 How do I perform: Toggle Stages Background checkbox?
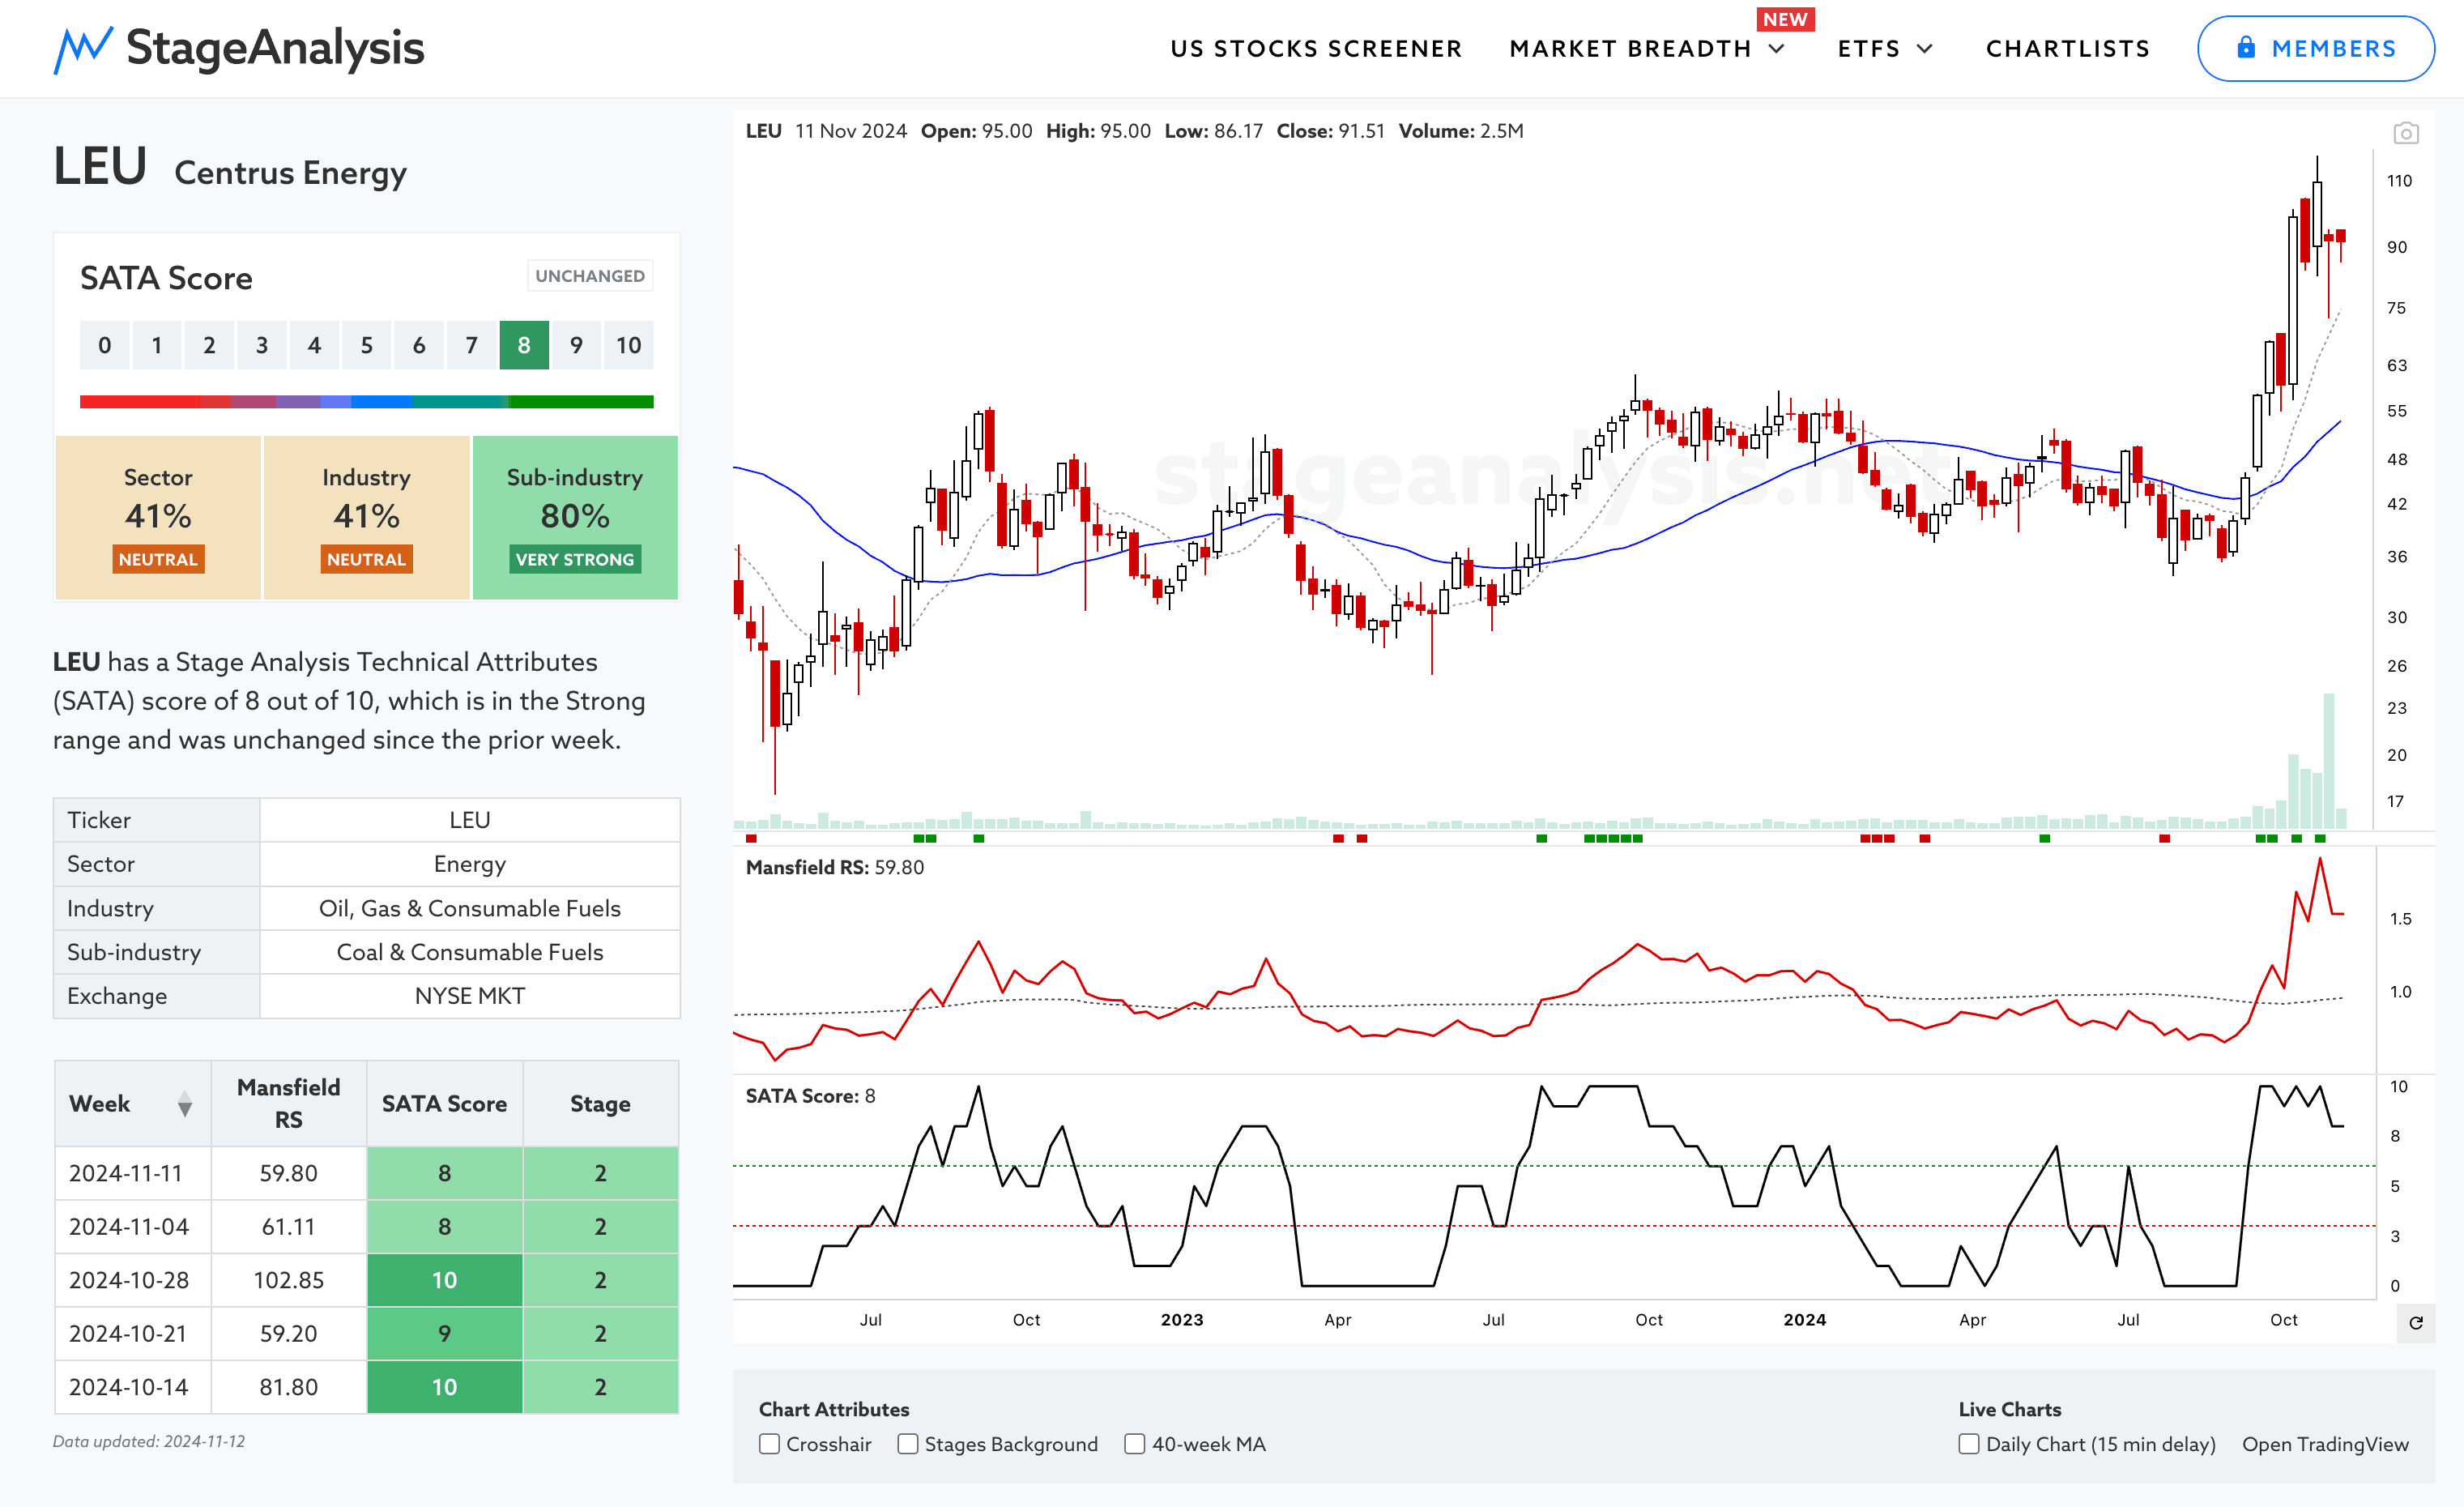point(907,1444)
